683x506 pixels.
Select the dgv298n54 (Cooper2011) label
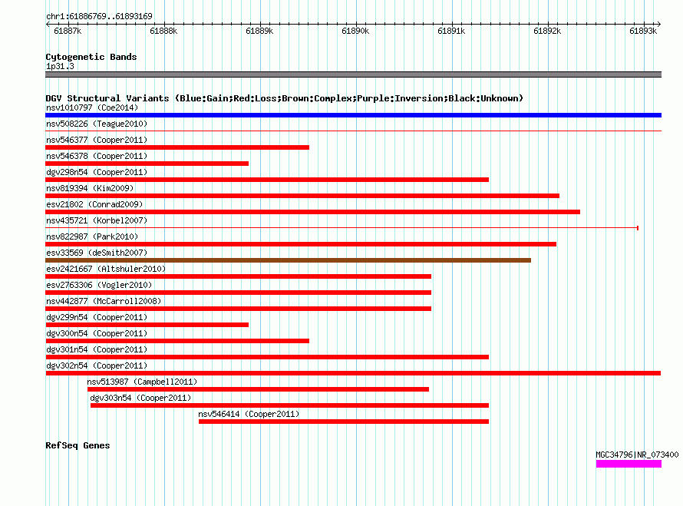(97, 172)
